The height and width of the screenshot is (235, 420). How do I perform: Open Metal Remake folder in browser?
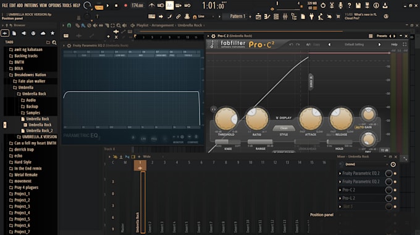coord(26,175)
